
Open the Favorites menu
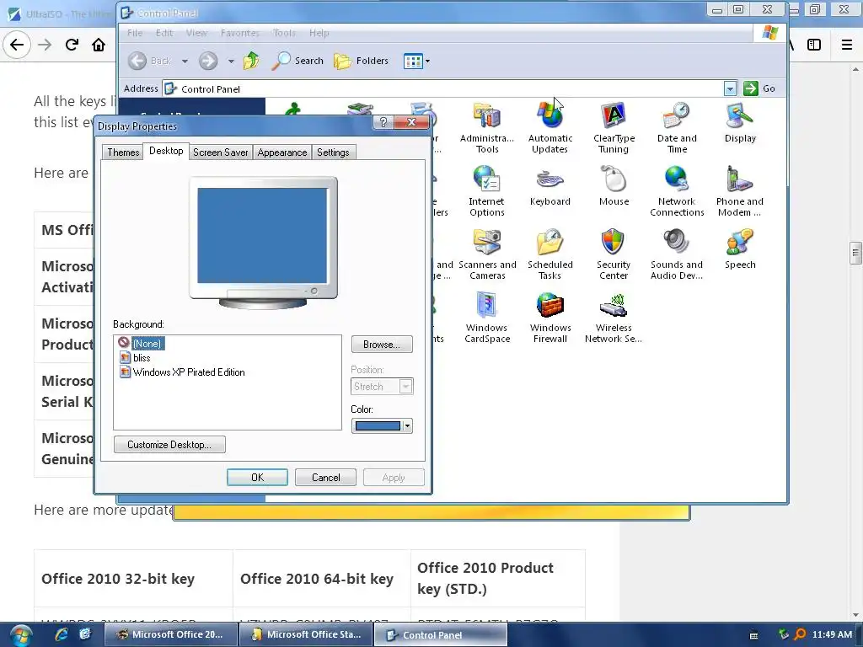pos(239,33)
